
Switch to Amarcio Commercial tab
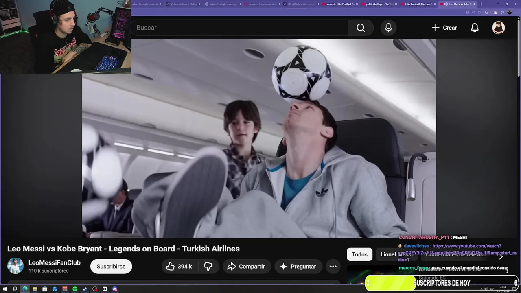click(x=262, y=4)
